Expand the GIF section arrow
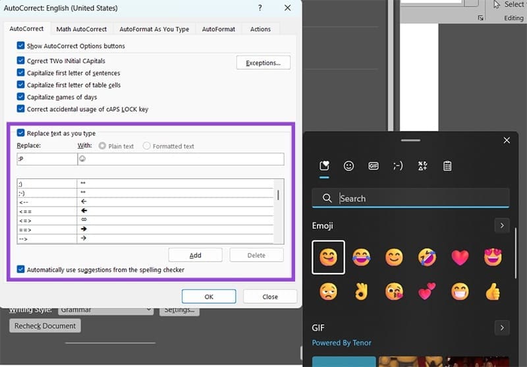The width and height of the screenshot is (527, 367). [x=502, y=328]
